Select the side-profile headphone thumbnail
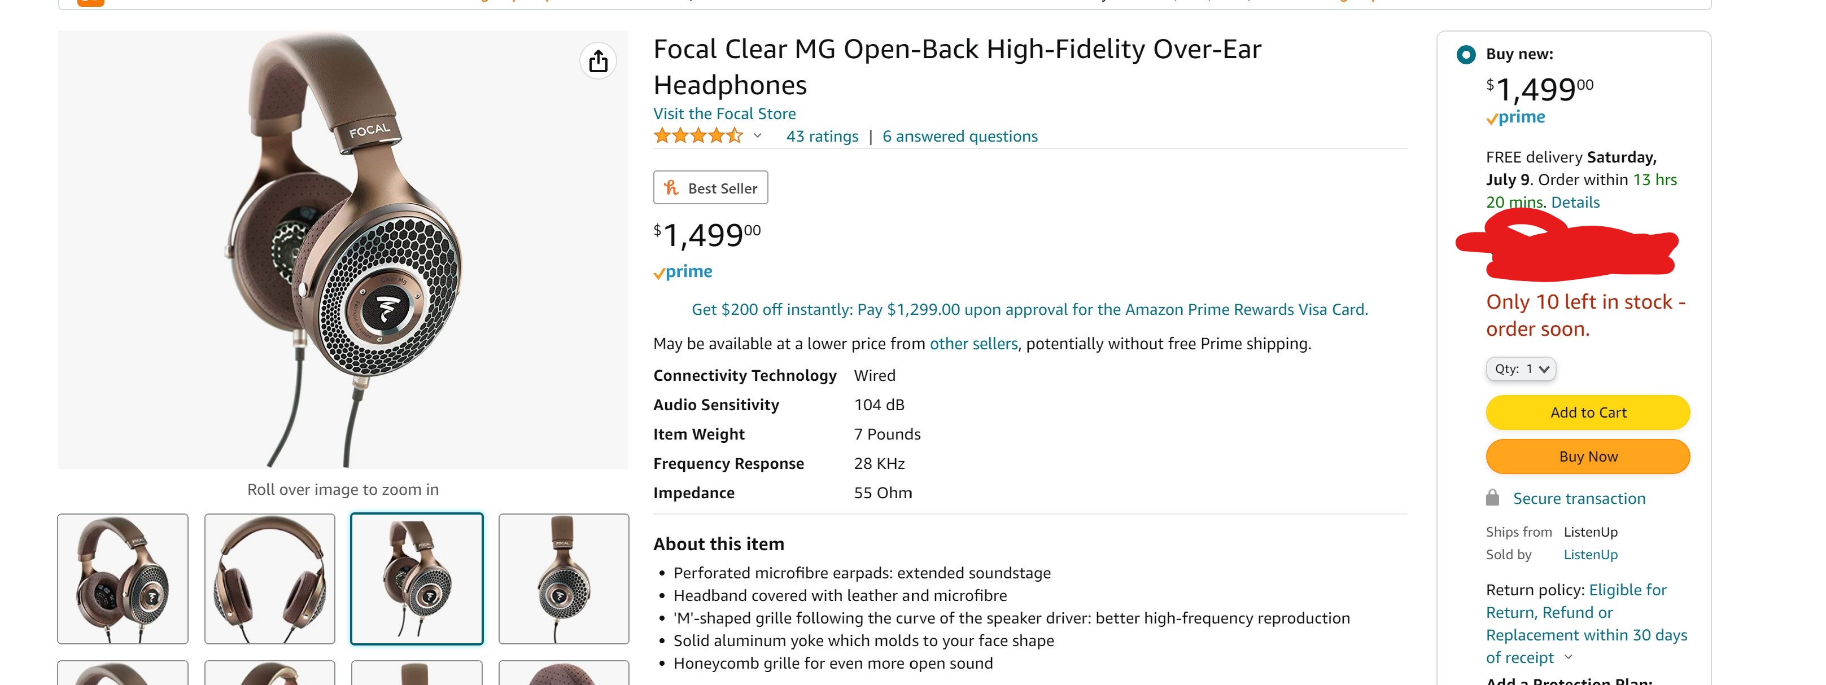 (x=563, y=579)
